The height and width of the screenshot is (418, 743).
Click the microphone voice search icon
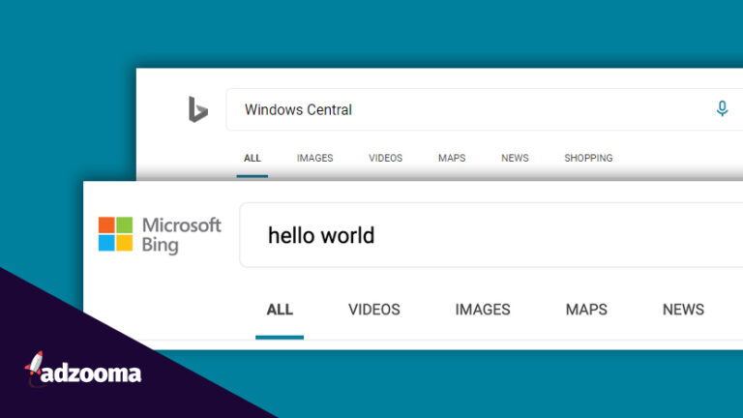pos(722,109)
